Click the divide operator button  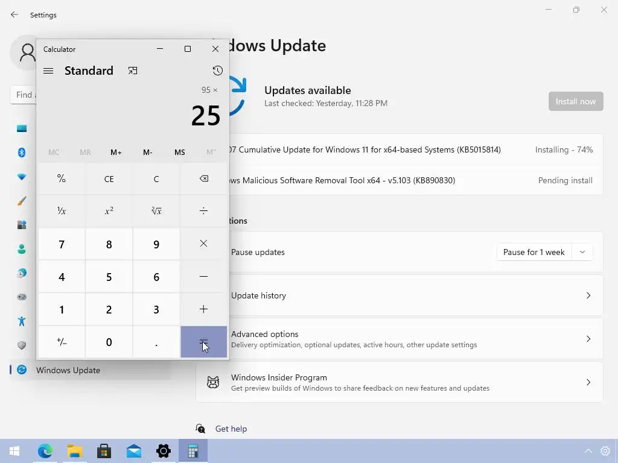coord(203,211)
